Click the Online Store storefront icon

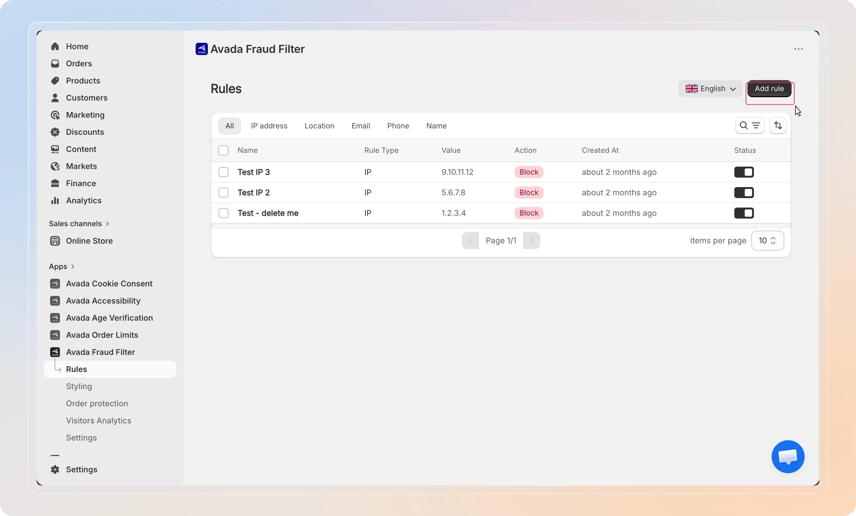(55, 241)
